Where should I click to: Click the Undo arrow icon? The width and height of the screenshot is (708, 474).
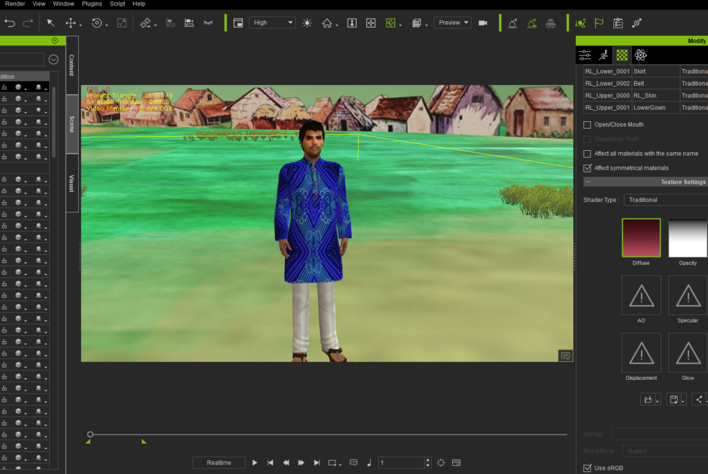[8, 23]
